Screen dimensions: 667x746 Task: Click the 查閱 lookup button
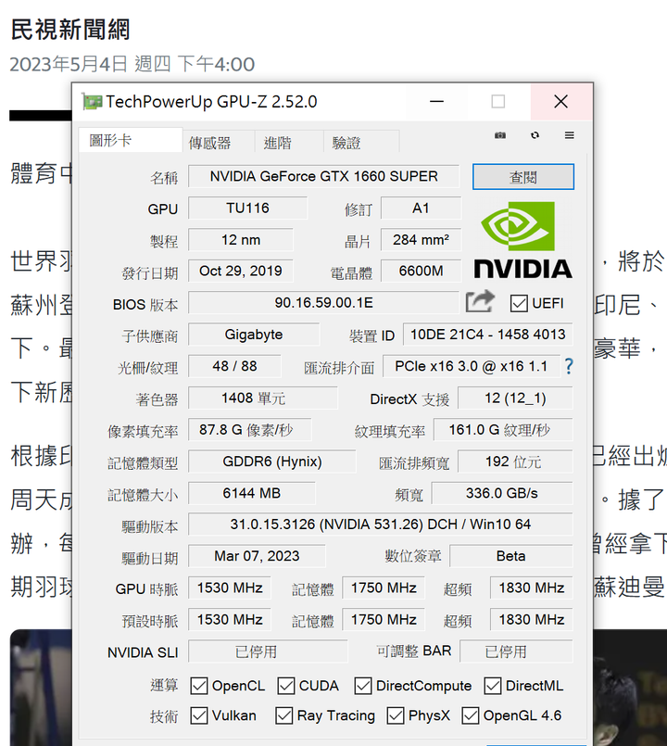tap(523, 177)
